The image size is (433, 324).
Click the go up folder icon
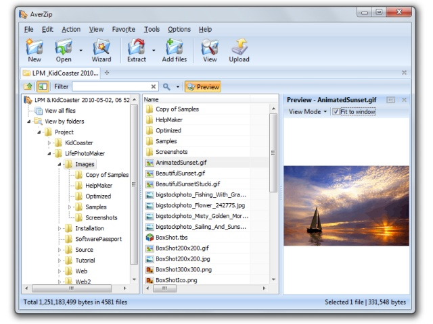(28, 87)
